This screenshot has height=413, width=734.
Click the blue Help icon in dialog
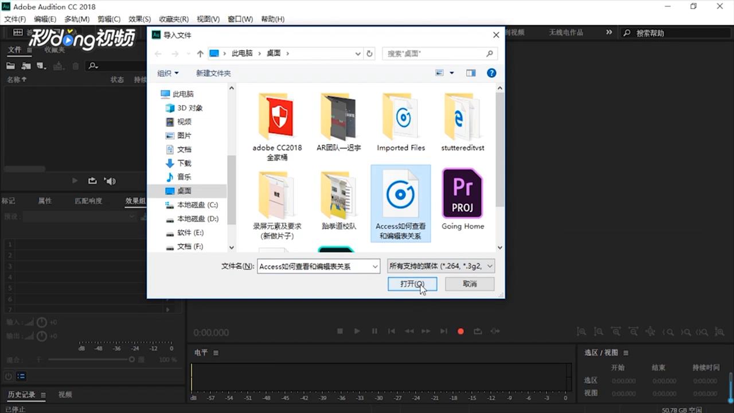click(x=491, y=73)
